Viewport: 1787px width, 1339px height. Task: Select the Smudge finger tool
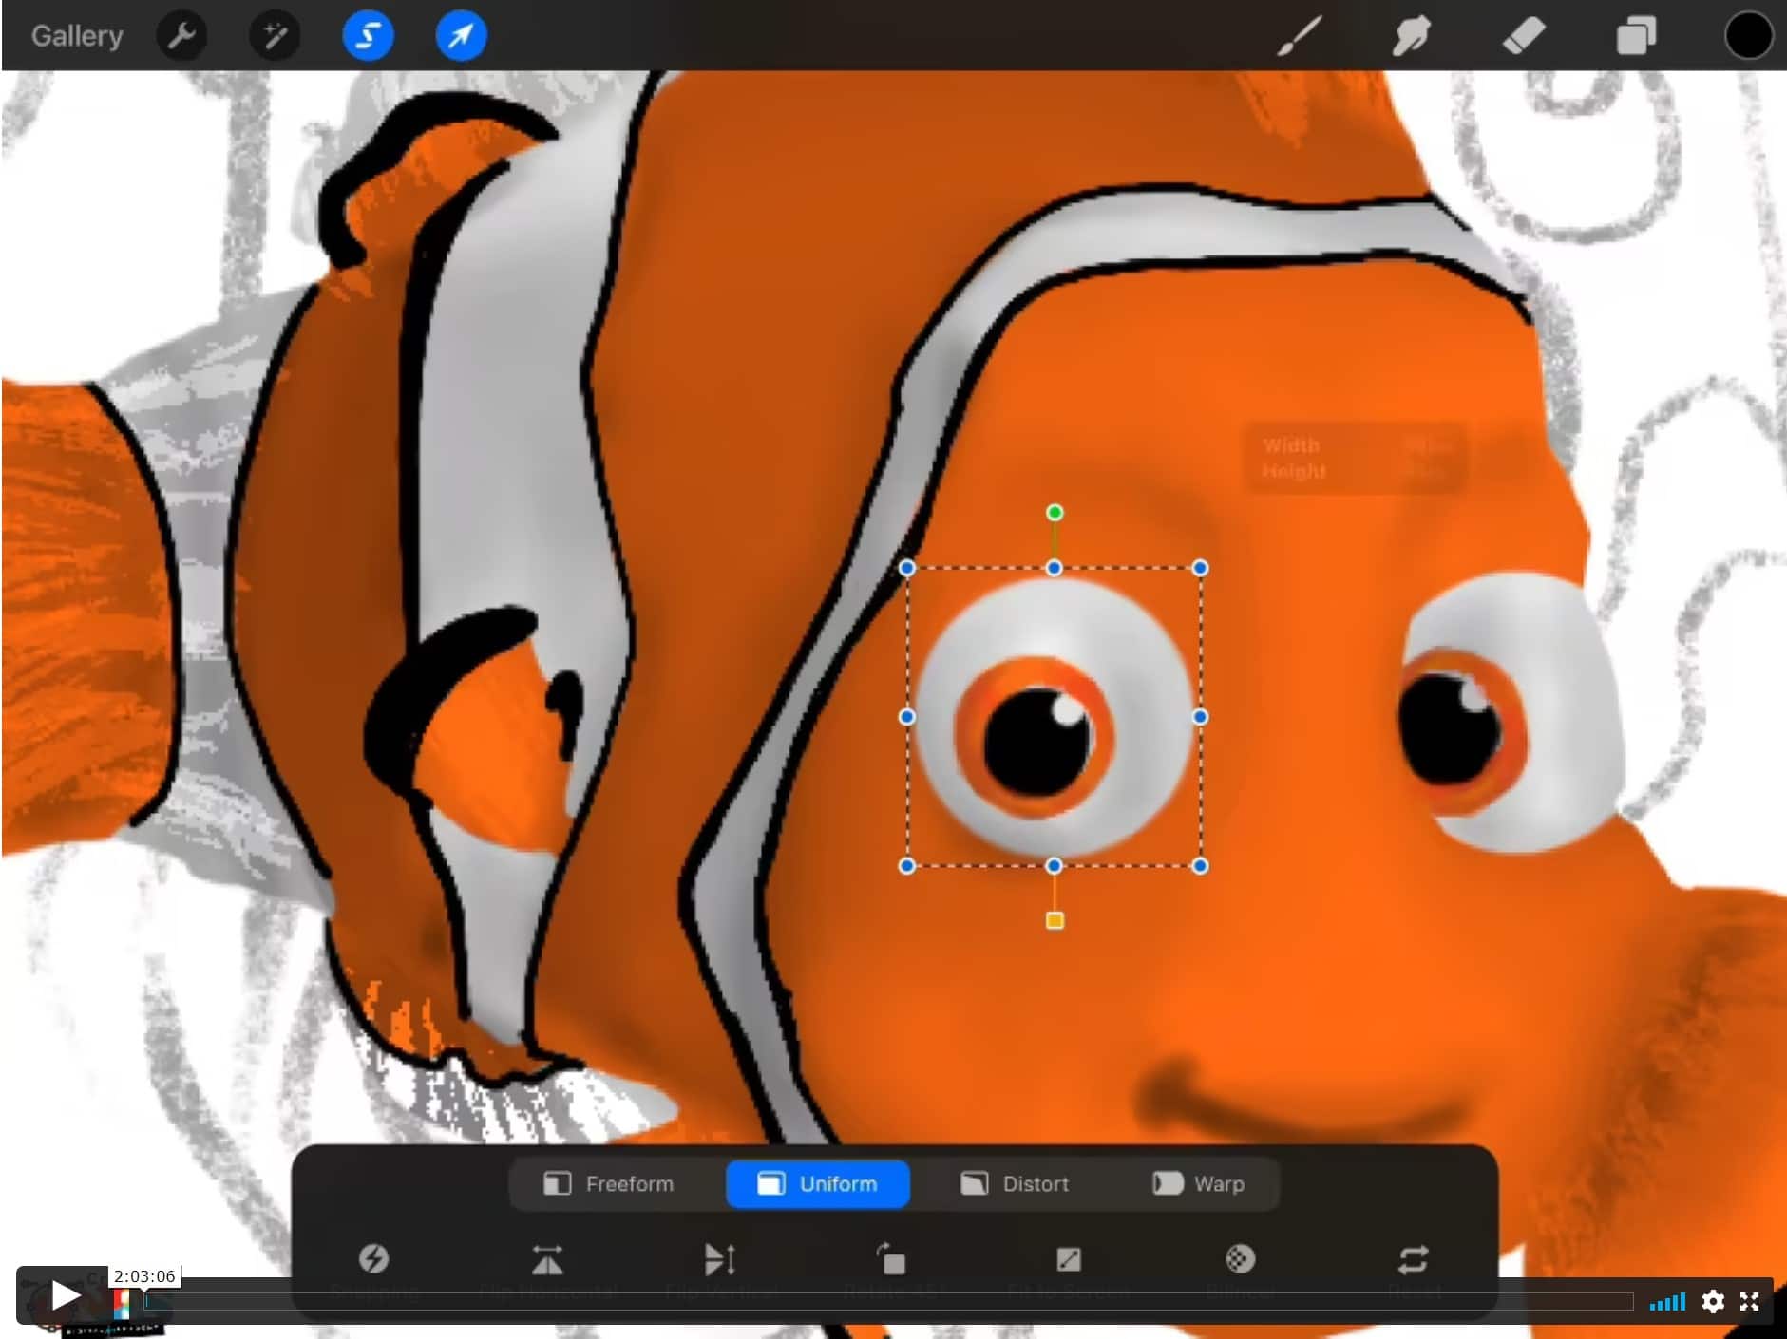(x=1411, y=36)
